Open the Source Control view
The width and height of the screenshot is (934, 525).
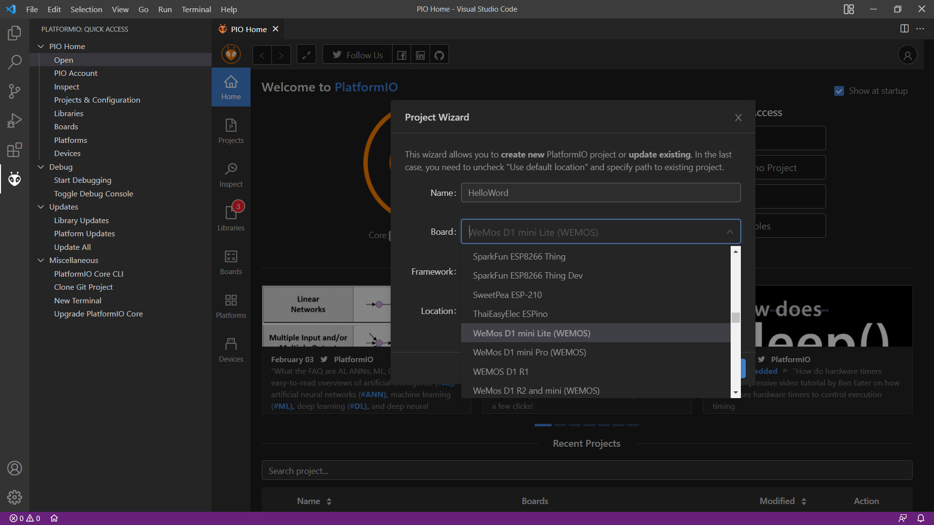(x=15, y=91)
